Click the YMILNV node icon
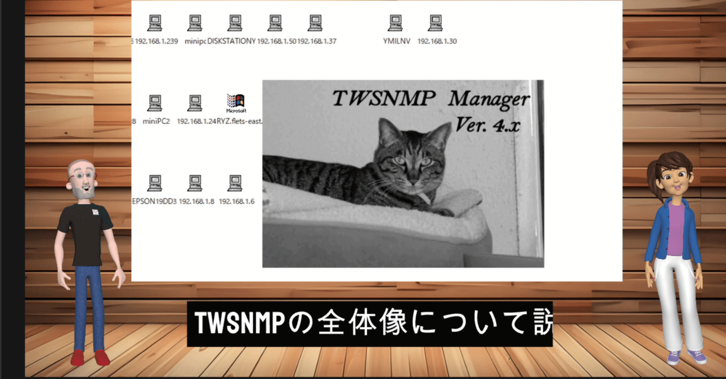The height and width of the screenshot is (379, 726). tap(395, 23)
